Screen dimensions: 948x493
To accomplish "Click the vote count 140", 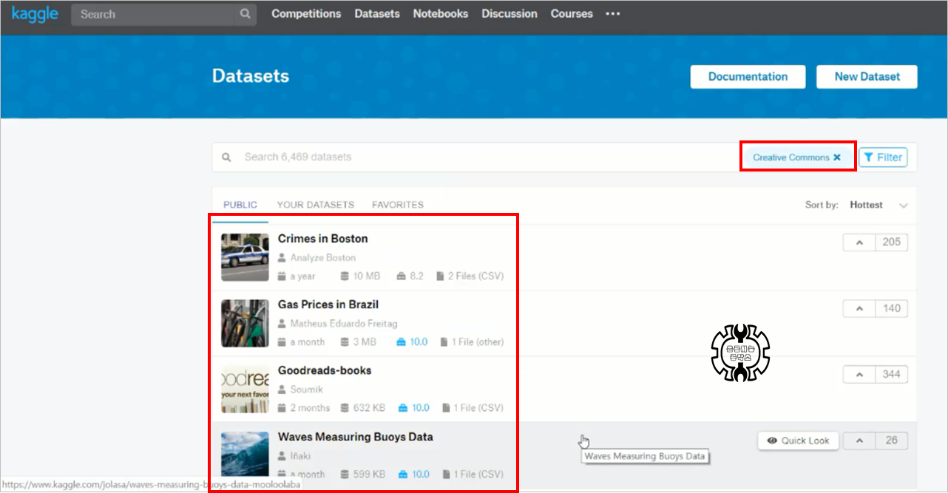I will [x=892, y=308].
